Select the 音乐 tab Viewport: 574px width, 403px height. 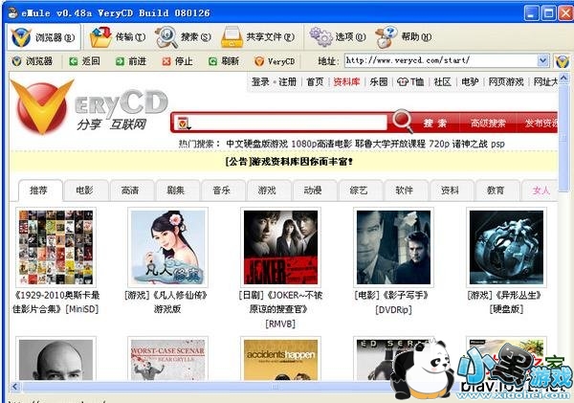pos(222,190)
